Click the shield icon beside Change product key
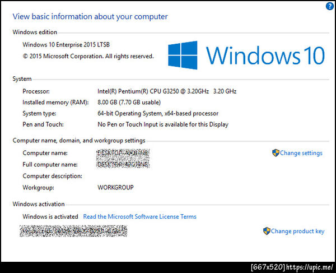This screenshot has width=336, height=273. coord(267,231)
